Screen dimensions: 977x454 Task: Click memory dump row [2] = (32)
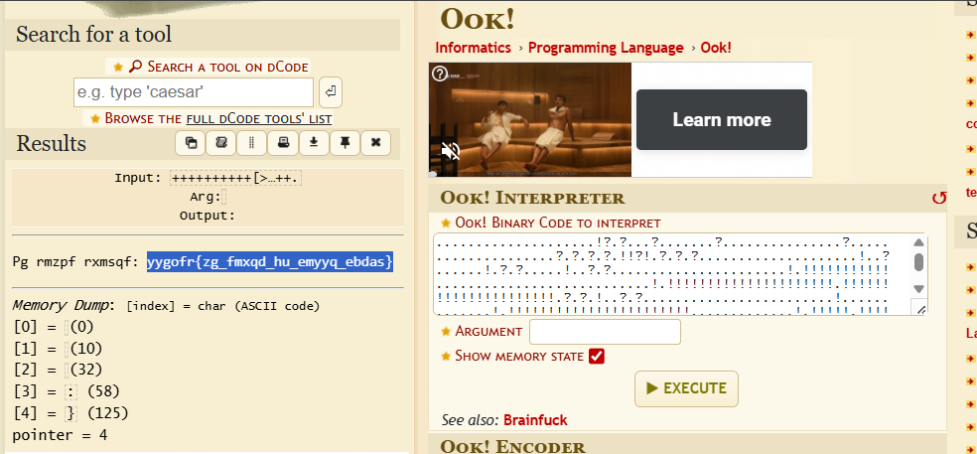pyautogui.click(x=58, y=370)
